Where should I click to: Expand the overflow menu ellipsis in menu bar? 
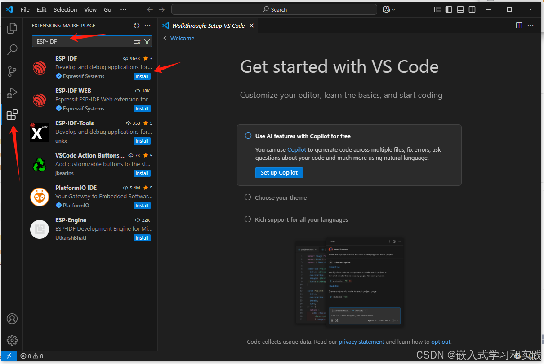click(124, 9)
